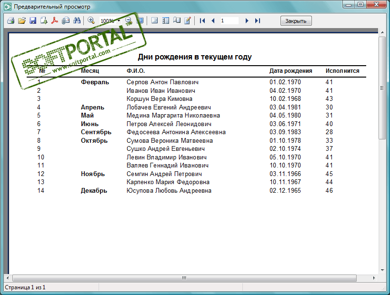Image resolution: width=390 pixels, height=295 pixels.
Task: Click the name Серпов Антон Павлович
Action: point(162,82)
